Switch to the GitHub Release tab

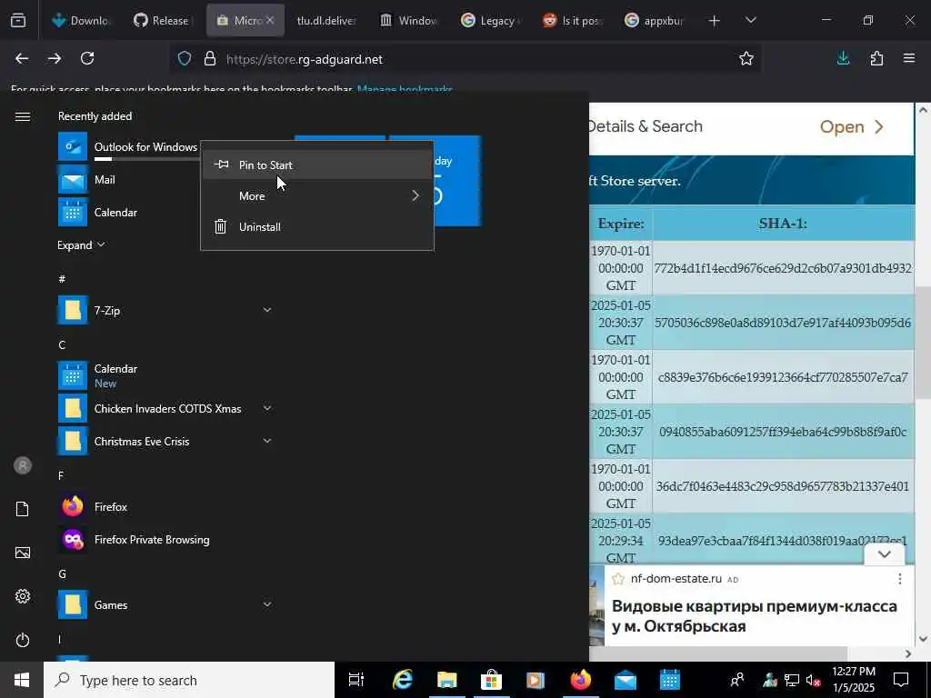point(162,21)
